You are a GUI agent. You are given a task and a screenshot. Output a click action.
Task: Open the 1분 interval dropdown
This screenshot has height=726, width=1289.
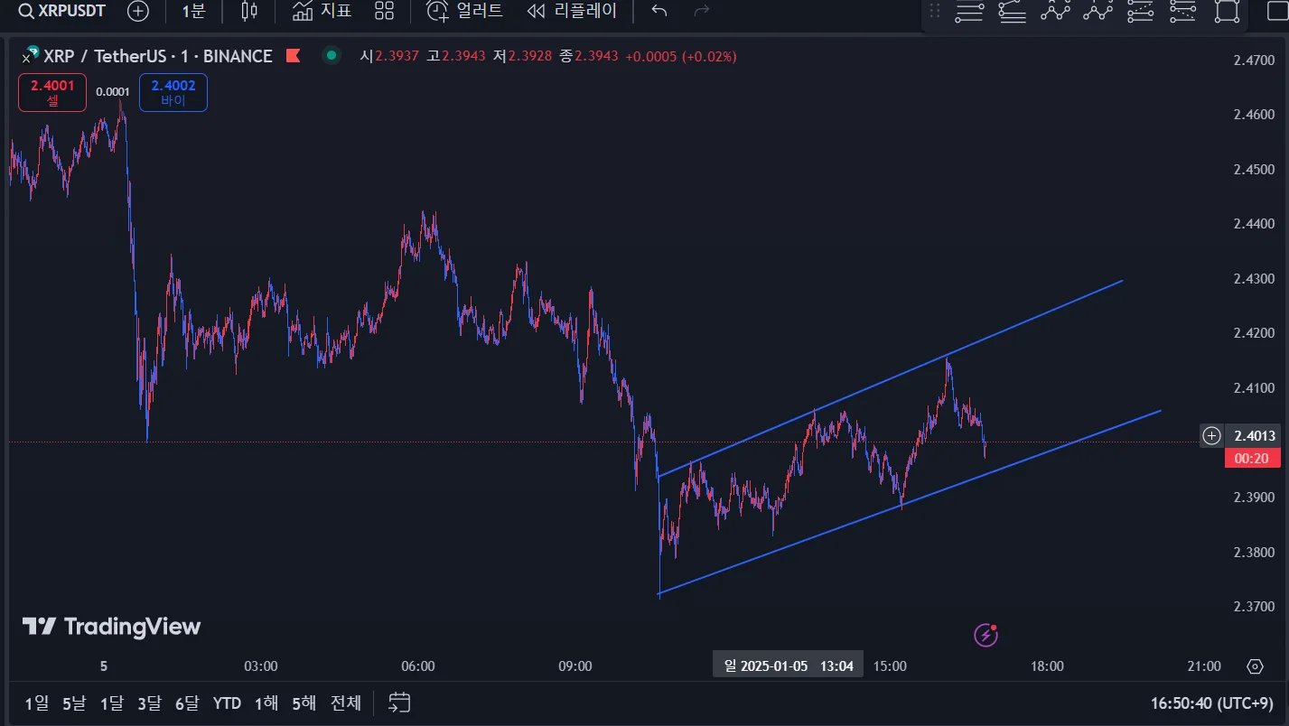193,11
